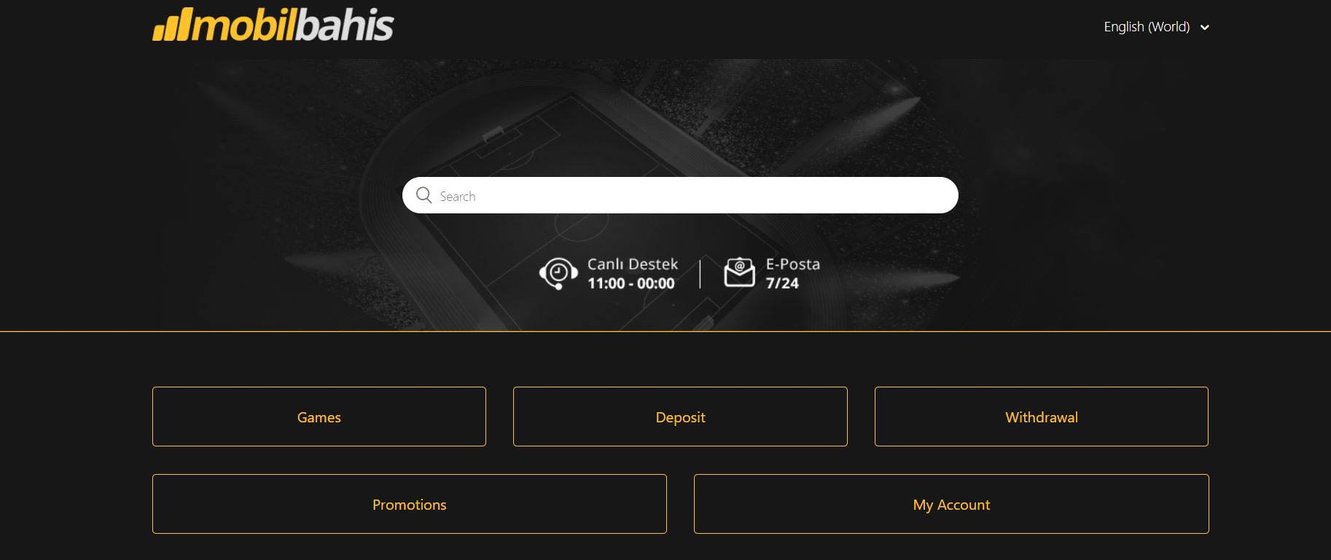
Task: Click the Canlı Destek headset icon
Action: tap(558, 274)
